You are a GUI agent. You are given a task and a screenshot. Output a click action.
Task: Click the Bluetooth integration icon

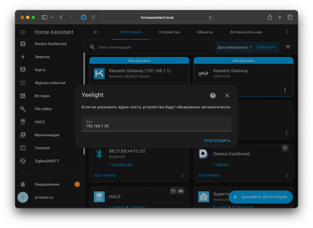pos(99,154)
